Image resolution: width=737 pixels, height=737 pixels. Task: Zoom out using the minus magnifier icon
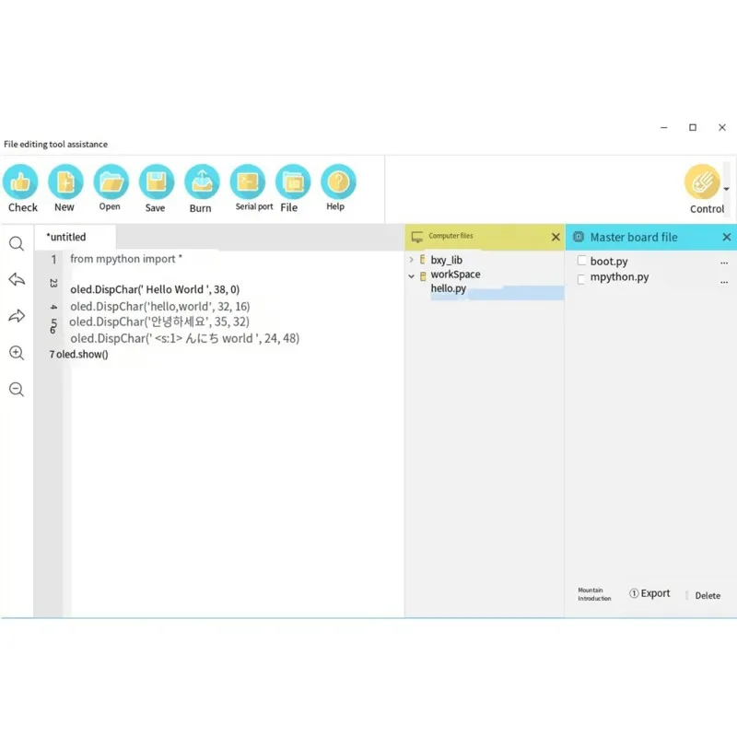[x=17, y=389]
